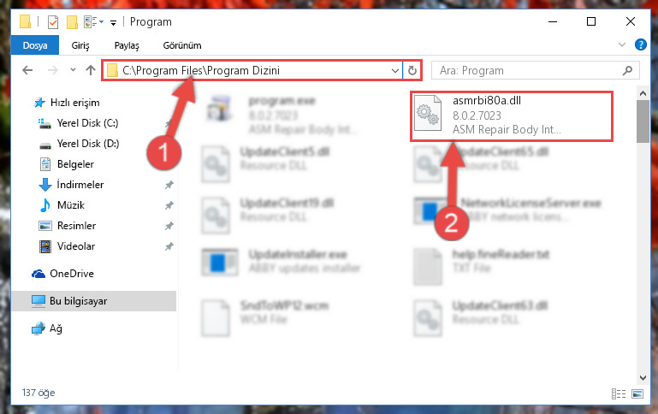Viewport: 658px width, 414px height.
Task: Go up one folder level arrow
Action: tap(91, 70)
